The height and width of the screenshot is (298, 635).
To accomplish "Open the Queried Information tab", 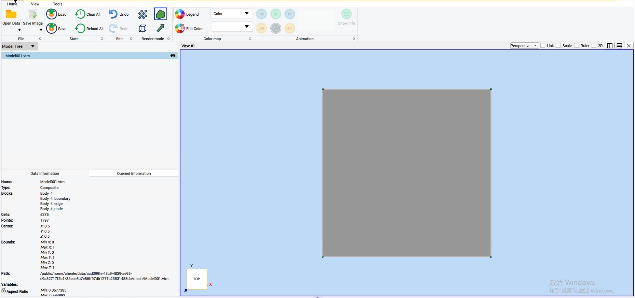I will pos(134,173).
